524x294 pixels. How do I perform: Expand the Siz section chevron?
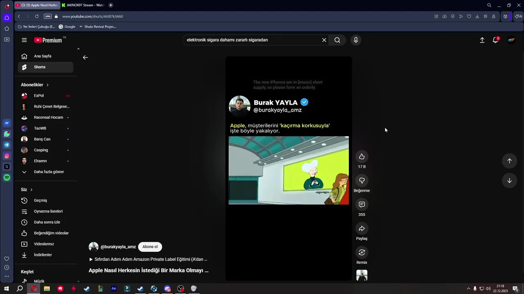(x=31, y=190)
